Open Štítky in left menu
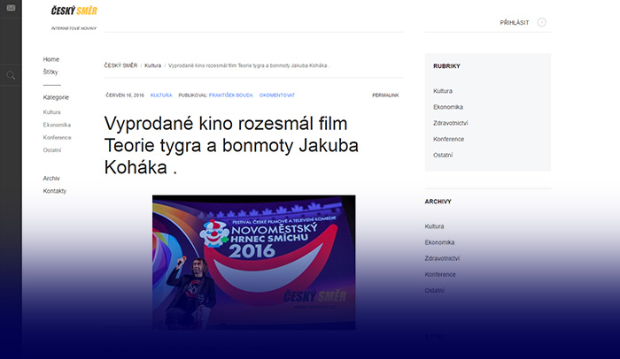The image size is (620, 359). pyautogui.click(x=50, y=72)
